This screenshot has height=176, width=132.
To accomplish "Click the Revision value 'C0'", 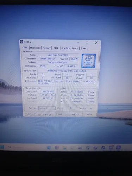I will coord(91,78).
